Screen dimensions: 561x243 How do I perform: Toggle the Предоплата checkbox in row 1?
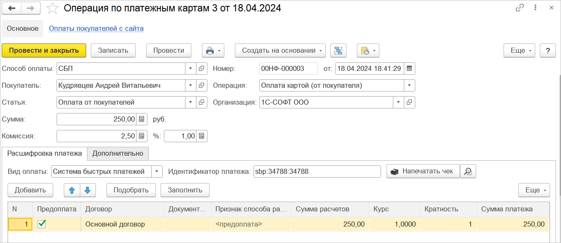pyautogui.click(x=42, y=224)
